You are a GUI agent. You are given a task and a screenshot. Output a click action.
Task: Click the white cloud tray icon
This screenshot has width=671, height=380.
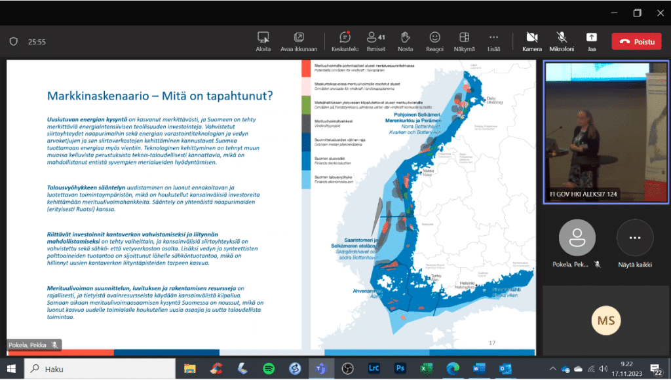pos(578,369)
